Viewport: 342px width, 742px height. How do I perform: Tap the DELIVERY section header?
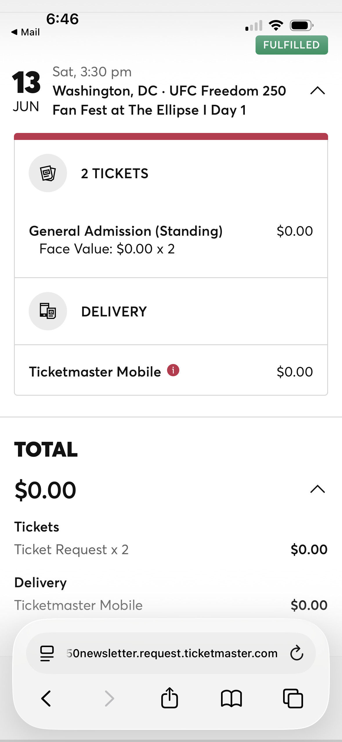(x=114, y=312)
